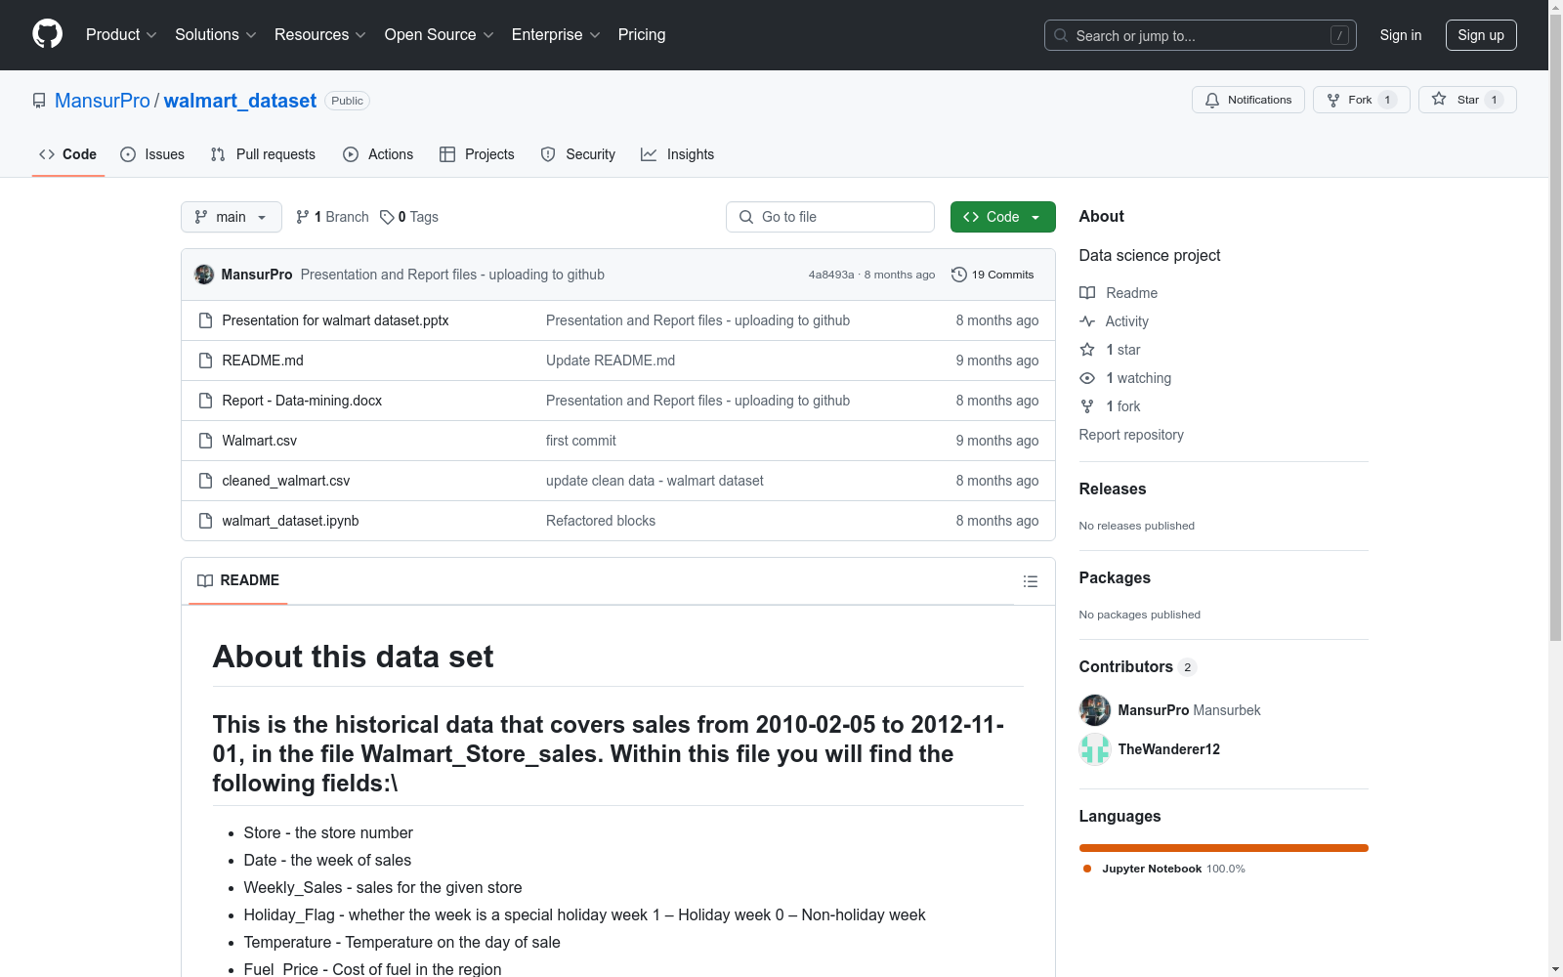Click the file icon for walmart_dataset.ipynb
Screen dimensions: 1563x977
(x=205, y=521)
